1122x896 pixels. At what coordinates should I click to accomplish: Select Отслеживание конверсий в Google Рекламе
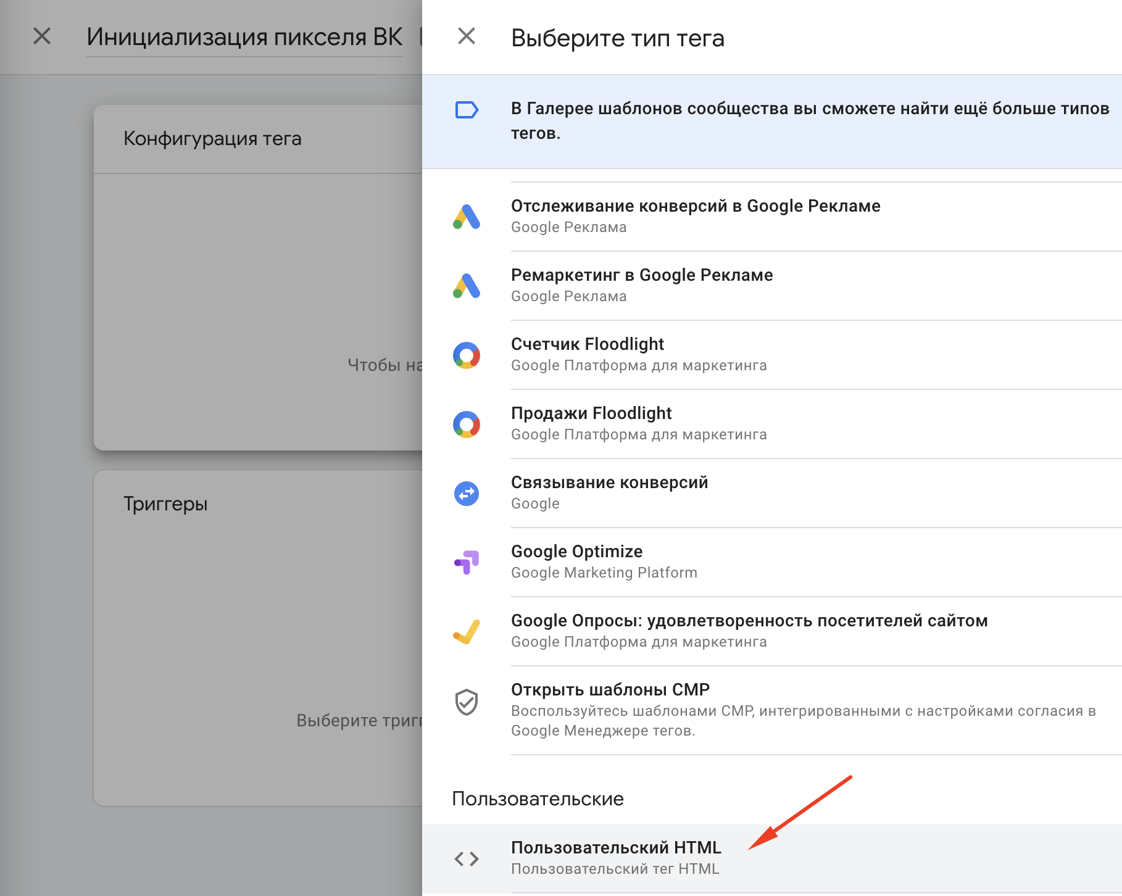771,217
